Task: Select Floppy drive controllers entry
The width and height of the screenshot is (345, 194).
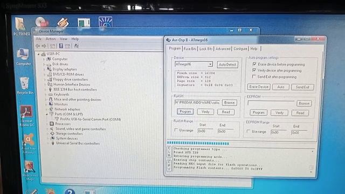Action: click(x=71, y=79)
